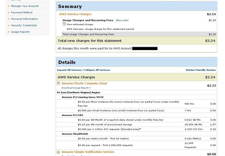Click the Amazon Elastic Compute Cloud heading
Image resolution: width=225 pixels, height=156 pixels.
coord(84,83)
